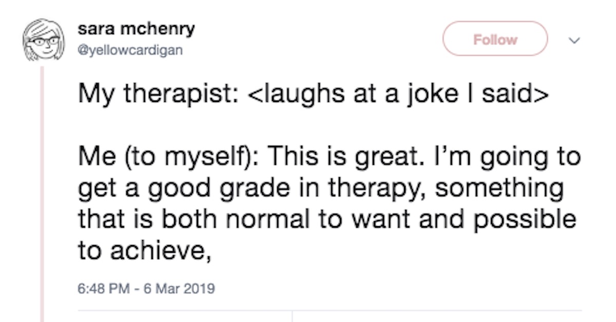Click the divider line below the timestamp
Viewport: 616px width, 322px height.
(x=329, y=310)
